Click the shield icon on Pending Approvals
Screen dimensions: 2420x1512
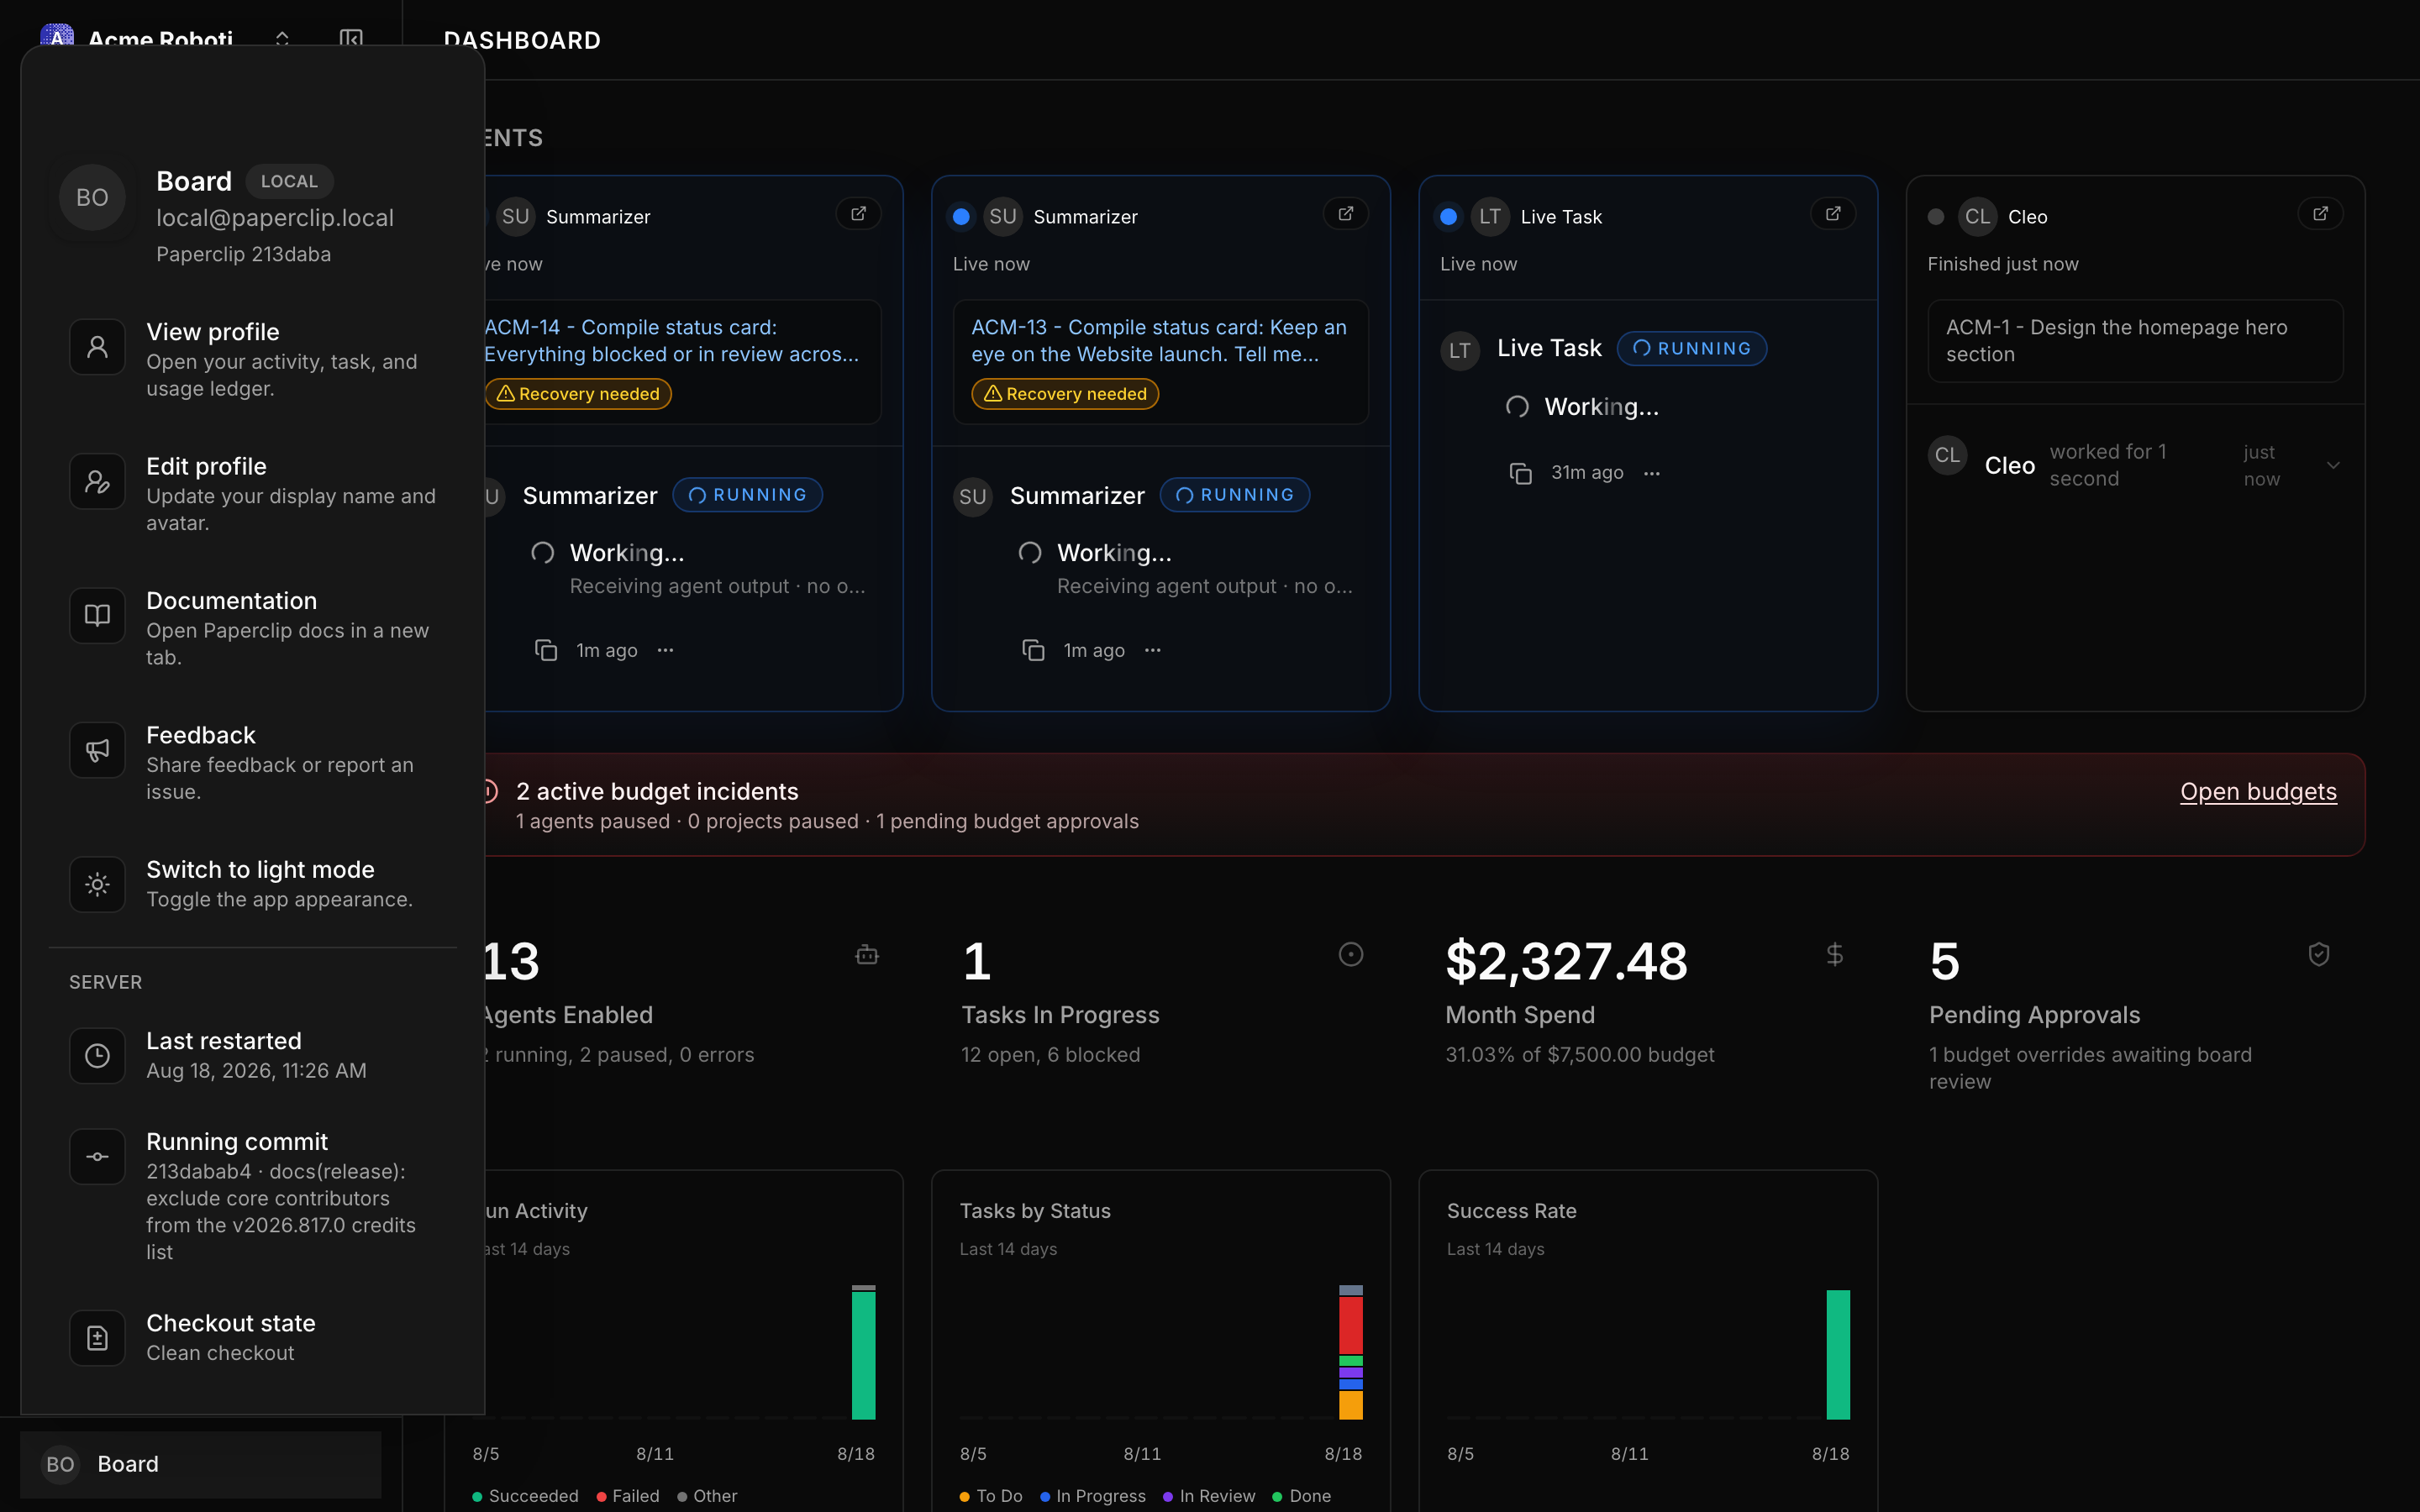(2318, 955)
